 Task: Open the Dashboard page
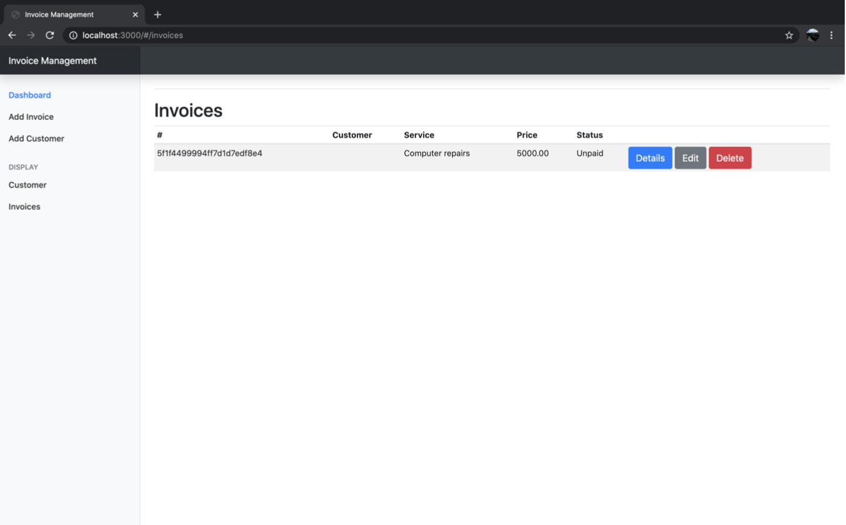click(x=29, y=94)
